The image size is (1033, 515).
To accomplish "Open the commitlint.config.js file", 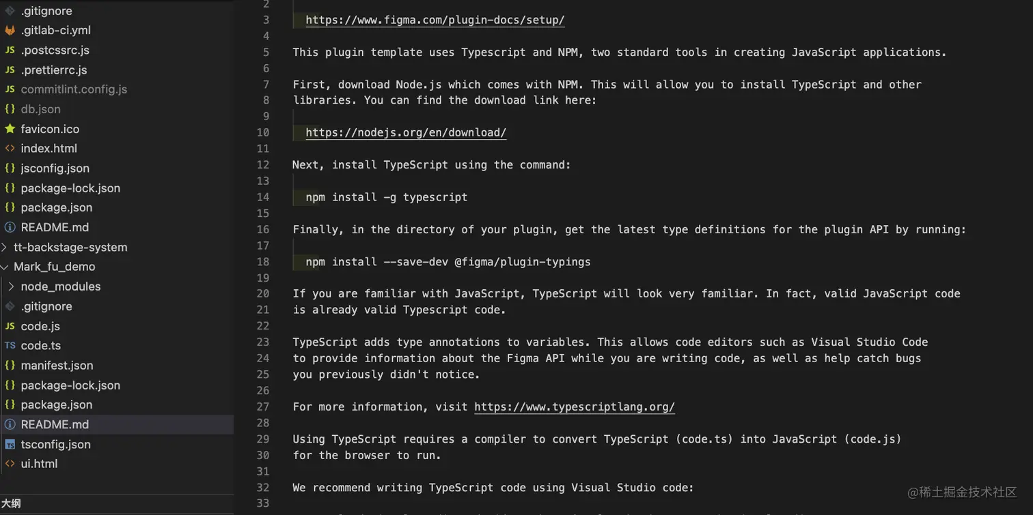I will [x=74, y=89].
